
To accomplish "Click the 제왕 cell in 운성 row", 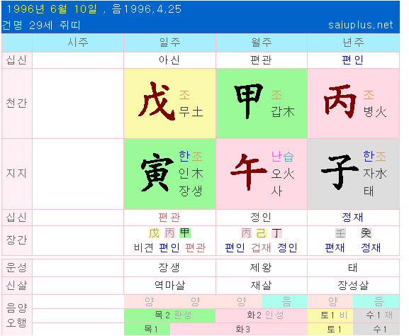I will [262, 268].
